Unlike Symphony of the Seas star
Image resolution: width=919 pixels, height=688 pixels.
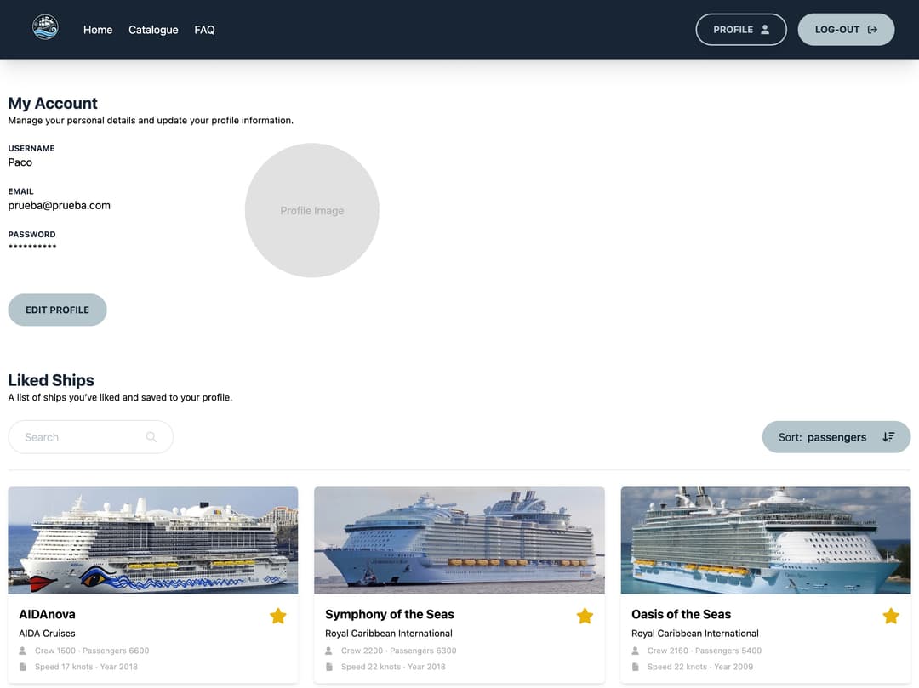pos(585,616)
